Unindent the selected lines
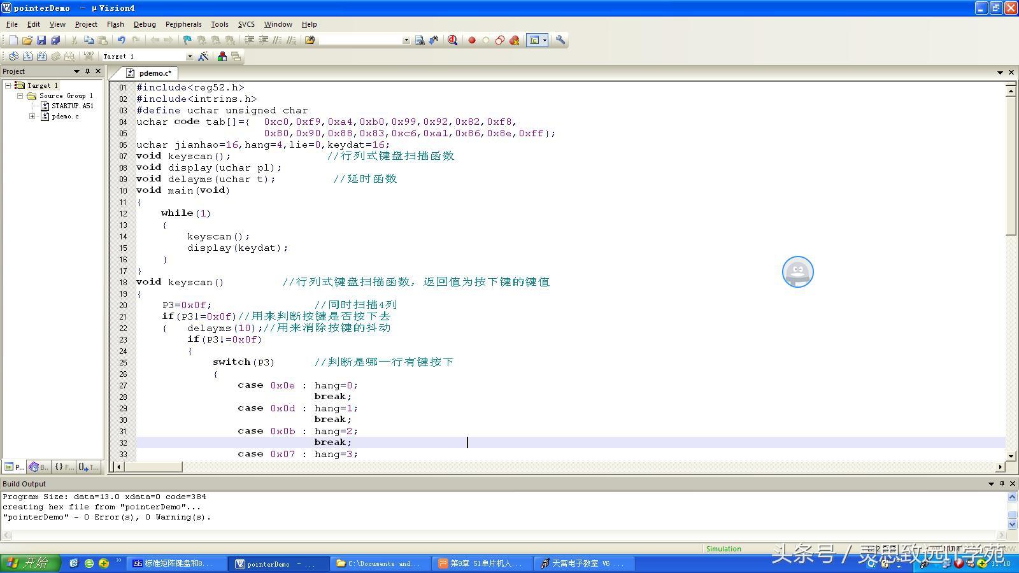The image size is (1019, 573). click(x=263, y=40)
